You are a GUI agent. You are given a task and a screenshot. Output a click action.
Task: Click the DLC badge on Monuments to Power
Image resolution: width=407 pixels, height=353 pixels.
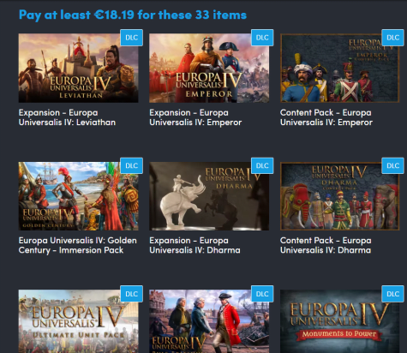pos(392,294)
